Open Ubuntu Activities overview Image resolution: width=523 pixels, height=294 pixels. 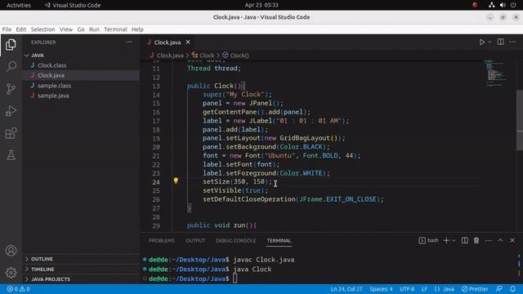click(19, 5)
